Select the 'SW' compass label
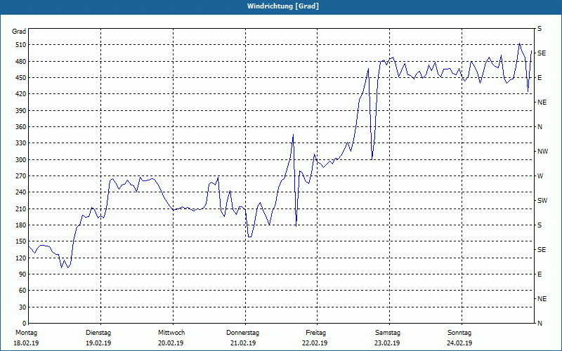The image size is (562, 351). tap(542, 201)
